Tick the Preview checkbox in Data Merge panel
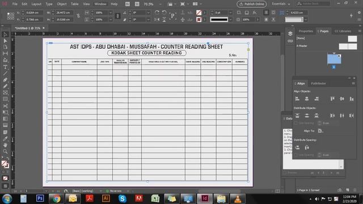Viewport: 363px width, 204px height. (285, 173)
